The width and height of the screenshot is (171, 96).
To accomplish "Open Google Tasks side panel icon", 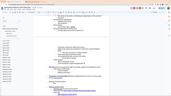I will tap(169, 21).
